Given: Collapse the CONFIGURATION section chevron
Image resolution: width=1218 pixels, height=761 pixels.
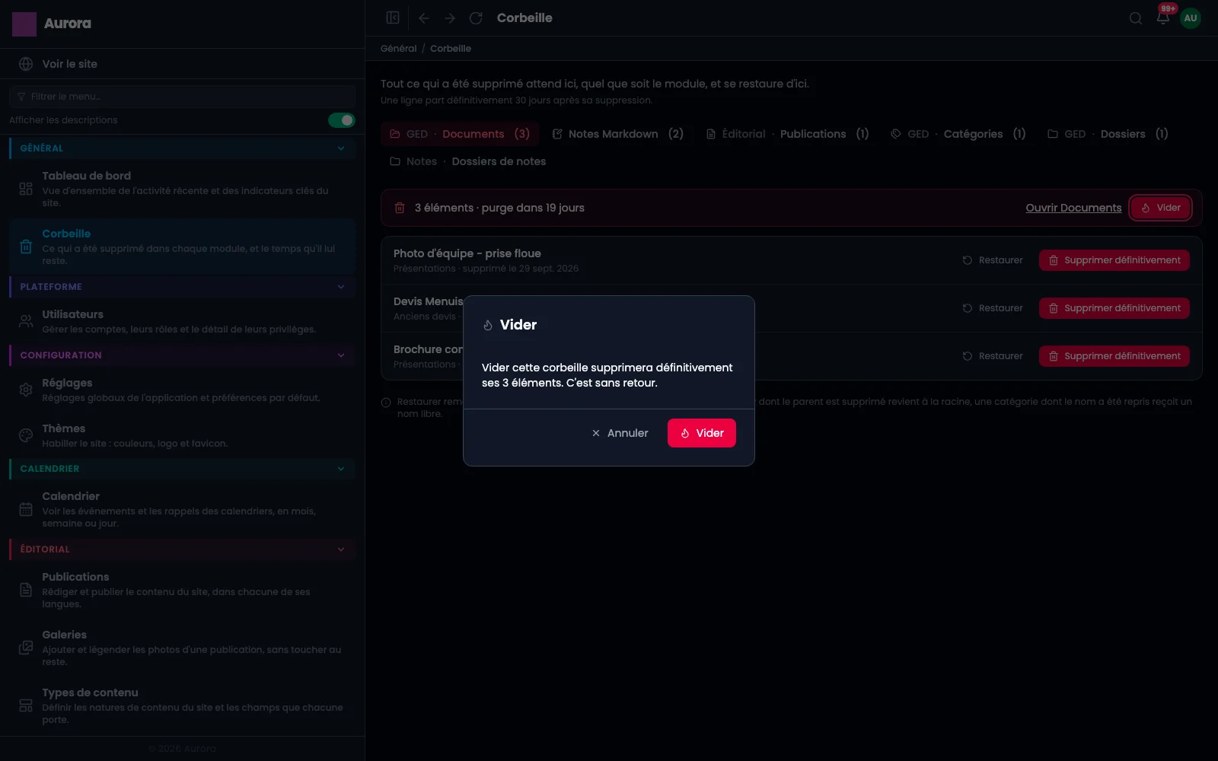Looking at the screenshot, I should pos(341,355).
